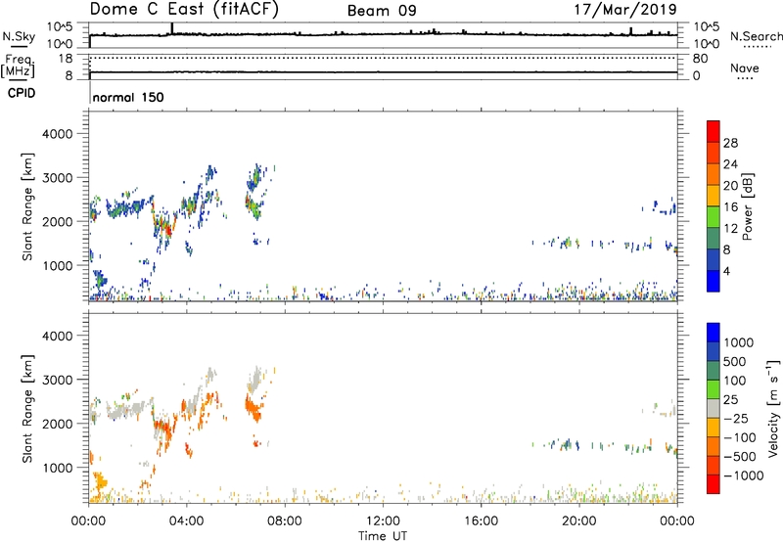Viewport: 783px width, 542px height.
Task: Click the "25" label on the Velocity colorbar
Action: pos(731,400)
